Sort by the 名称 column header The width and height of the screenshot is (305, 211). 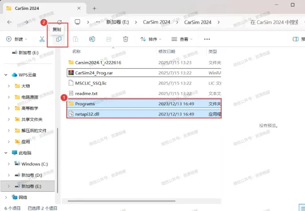(76, 52)
